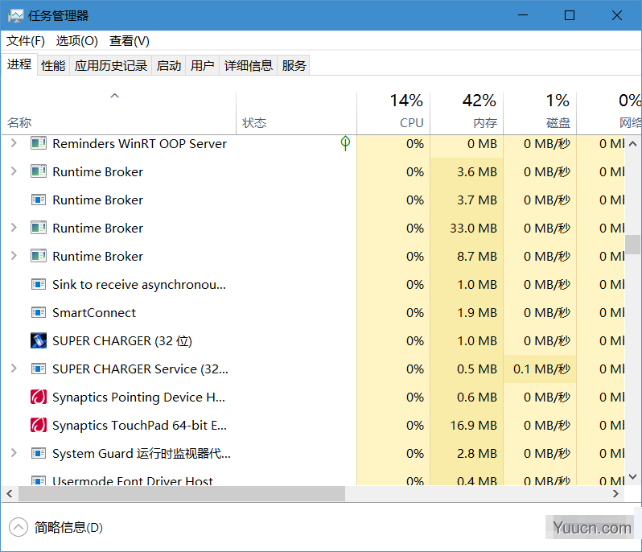Screen dimensions: 642x552
Task: Switch to the 用户 tab
Action: tap(202, 65)
